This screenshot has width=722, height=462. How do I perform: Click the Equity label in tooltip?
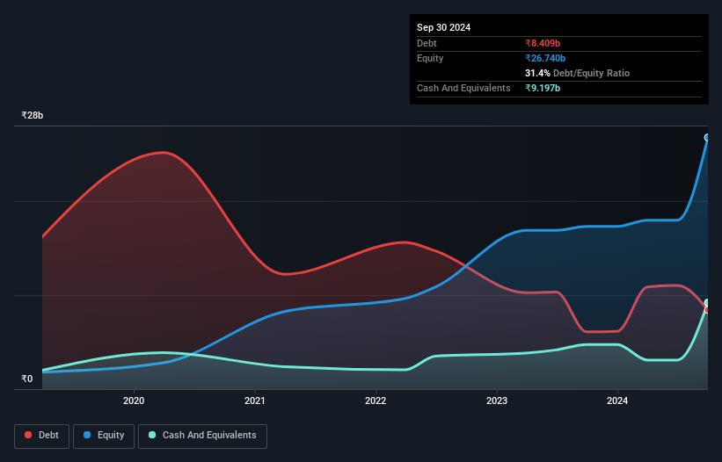click(430, 58)
